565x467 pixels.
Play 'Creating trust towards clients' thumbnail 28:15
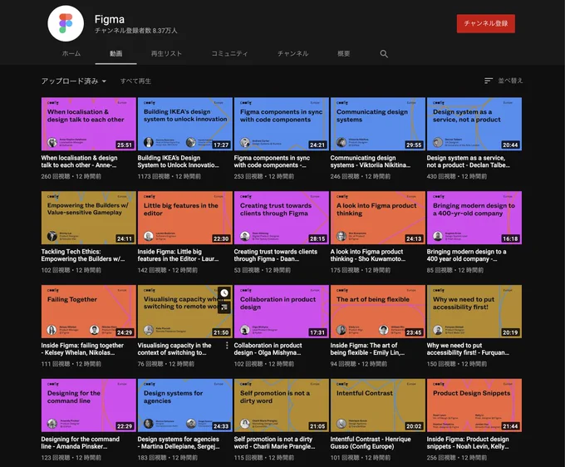(282, 218)
